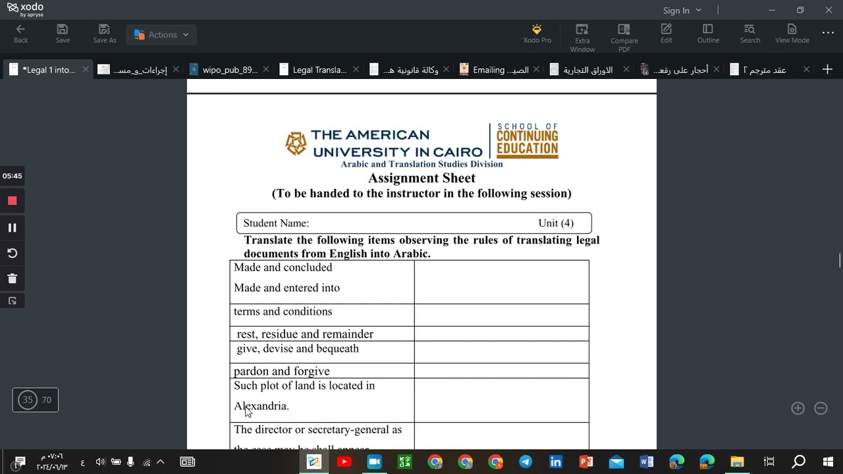The image size is (843, 474).
Task: Open PowerPoint from the taskbar
Action: click(586, 462)
